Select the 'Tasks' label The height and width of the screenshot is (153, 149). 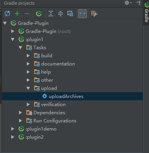coord(40,48)
